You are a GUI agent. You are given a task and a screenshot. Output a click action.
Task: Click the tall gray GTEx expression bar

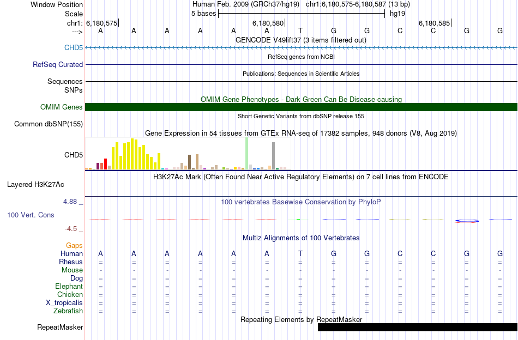(x=274, y=156)
